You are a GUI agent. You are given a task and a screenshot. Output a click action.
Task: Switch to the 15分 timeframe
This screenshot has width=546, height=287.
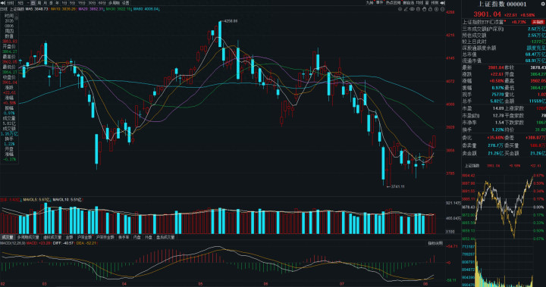click(82, 3)
